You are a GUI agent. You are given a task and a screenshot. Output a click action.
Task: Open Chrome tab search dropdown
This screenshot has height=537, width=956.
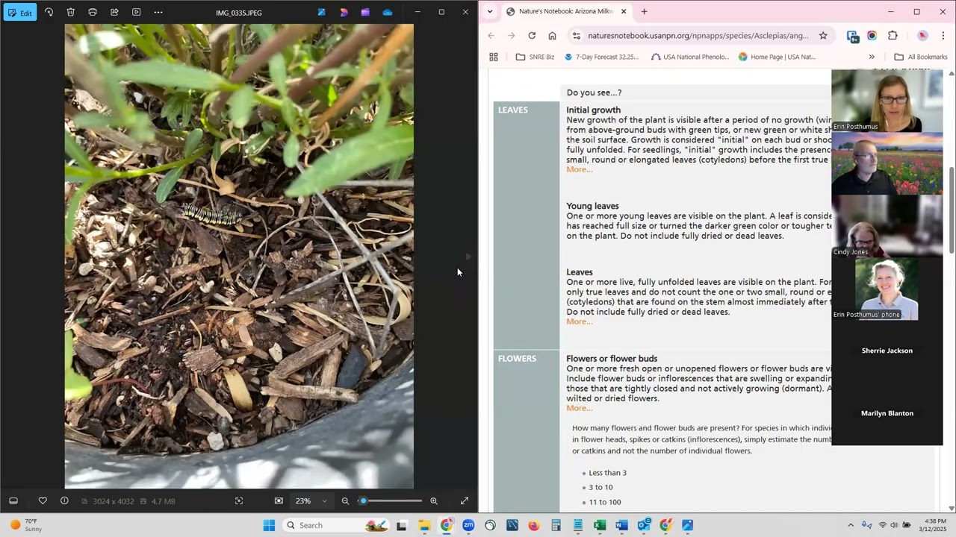pos(489,12)
